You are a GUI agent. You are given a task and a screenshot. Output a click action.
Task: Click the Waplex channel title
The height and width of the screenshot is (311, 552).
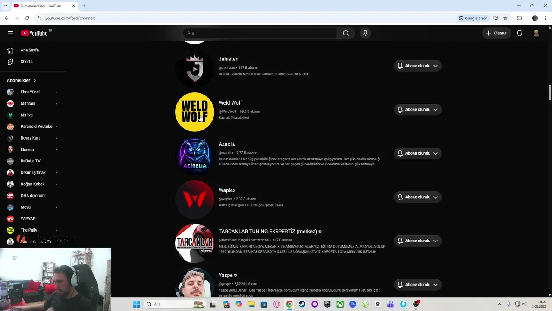[227, 190]
